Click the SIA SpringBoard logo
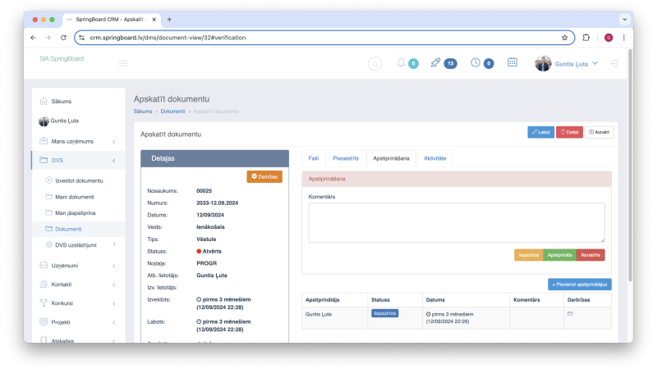 click(x=62, y=58)
